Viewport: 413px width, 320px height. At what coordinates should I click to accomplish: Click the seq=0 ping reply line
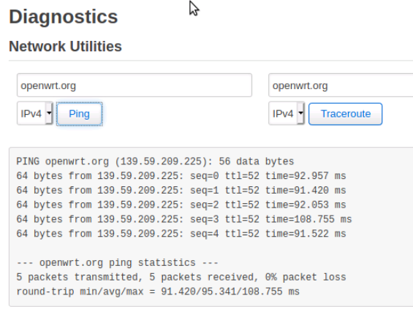point(181,176)
